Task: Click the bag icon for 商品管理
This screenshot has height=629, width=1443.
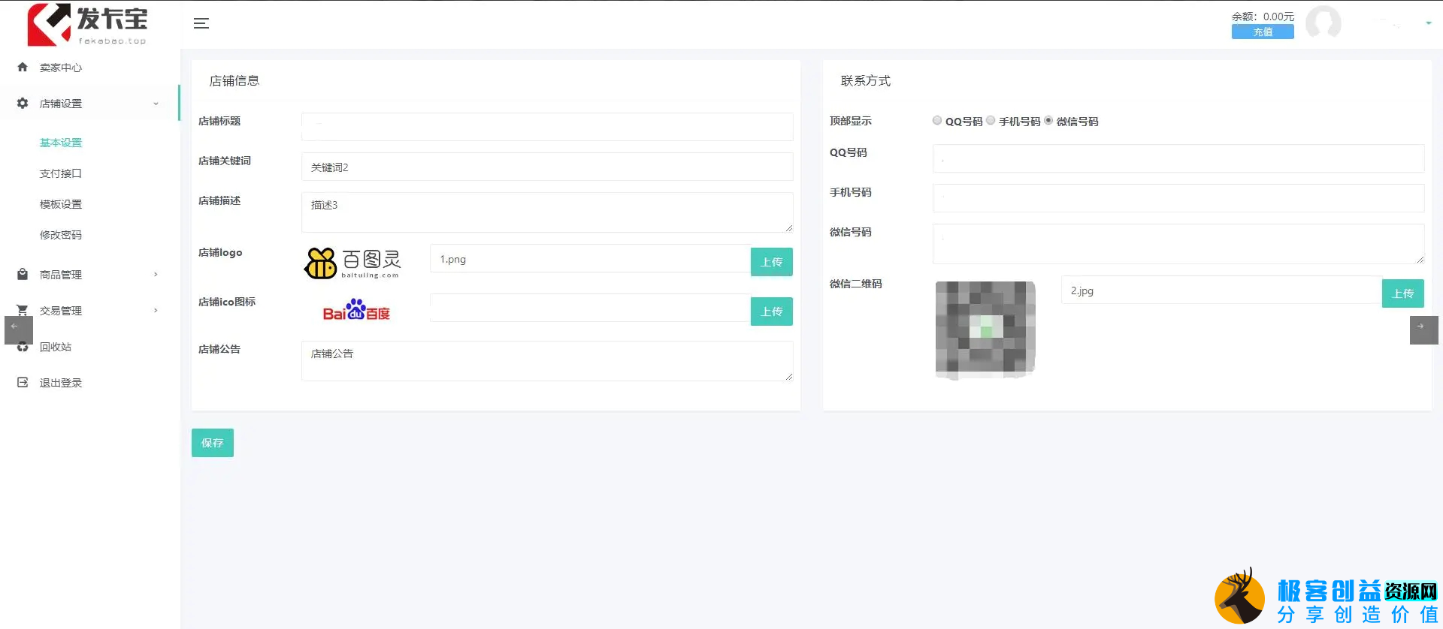Action: pyautogui.click(x=23, y=275)
